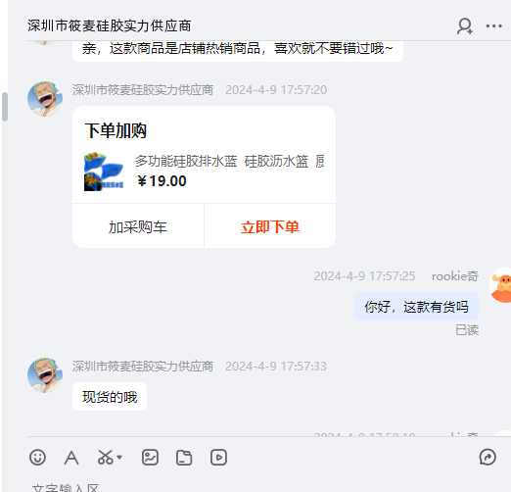The height and width of the screenshot is (492, 511).
Task: Click the supplier avatar beside 下单加购 card
Action: point(45,99)
